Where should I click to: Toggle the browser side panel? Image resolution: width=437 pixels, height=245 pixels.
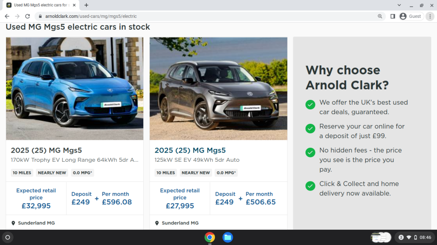point(393,17)
